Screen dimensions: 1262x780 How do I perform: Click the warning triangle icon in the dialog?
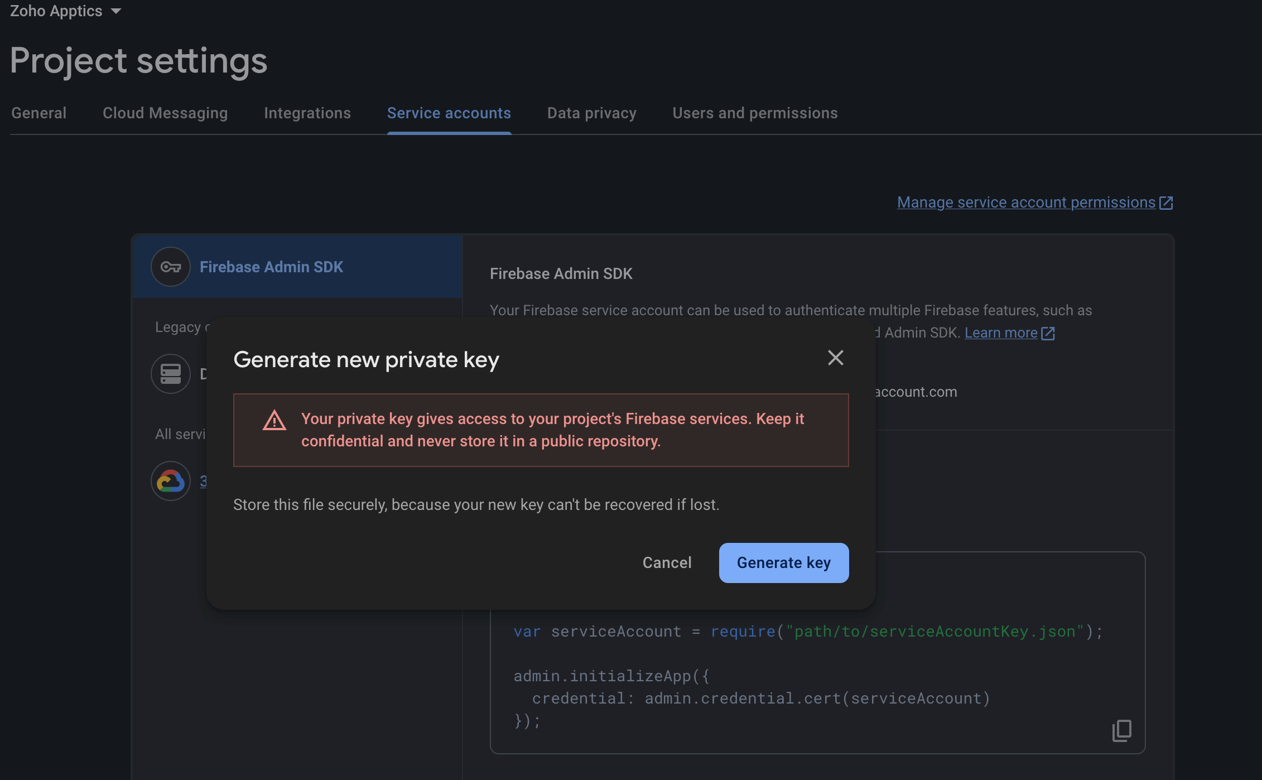tap(274, 421)
